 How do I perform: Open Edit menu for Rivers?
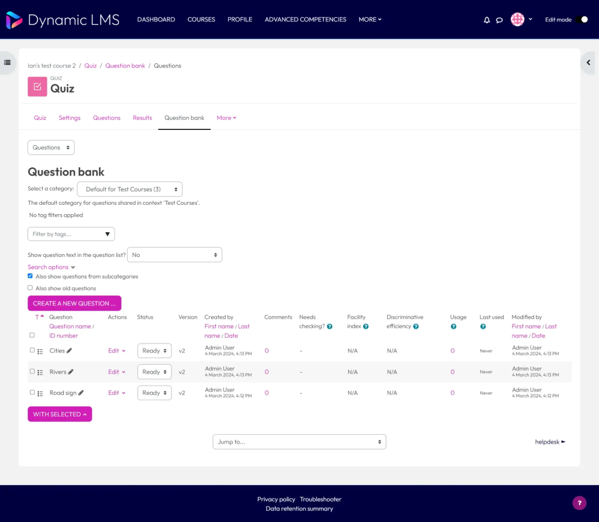click(116, 372)
